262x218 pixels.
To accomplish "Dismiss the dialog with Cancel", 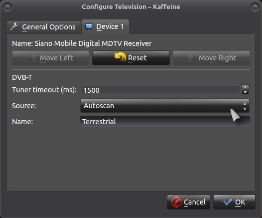I will 188,202.
